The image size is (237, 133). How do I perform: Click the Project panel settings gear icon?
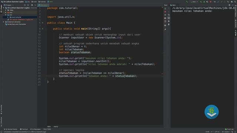click(32, 5)
